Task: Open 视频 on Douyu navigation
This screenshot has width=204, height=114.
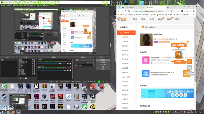Action: (160, 20)
